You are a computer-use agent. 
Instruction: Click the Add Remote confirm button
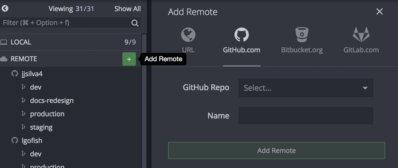pos(277,150)
